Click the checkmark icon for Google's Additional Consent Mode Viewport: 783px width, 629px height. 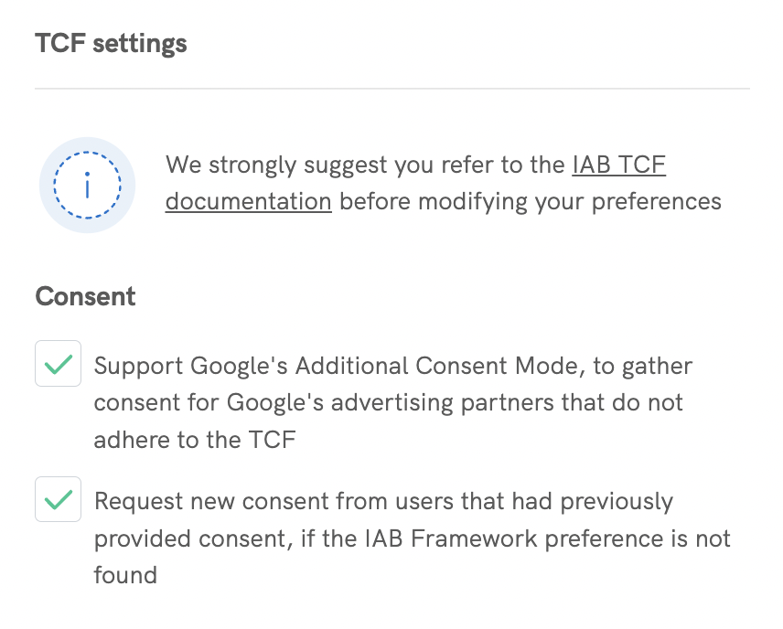point(58,364)
